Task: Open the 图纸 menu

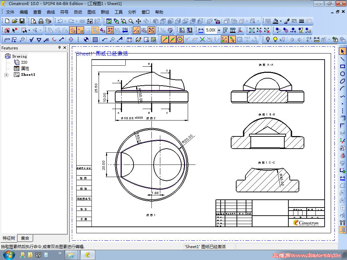Action: point(91,12)
